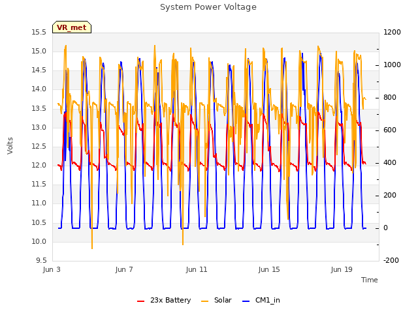Click the System Power Voltage chart title

pos(208,7)
